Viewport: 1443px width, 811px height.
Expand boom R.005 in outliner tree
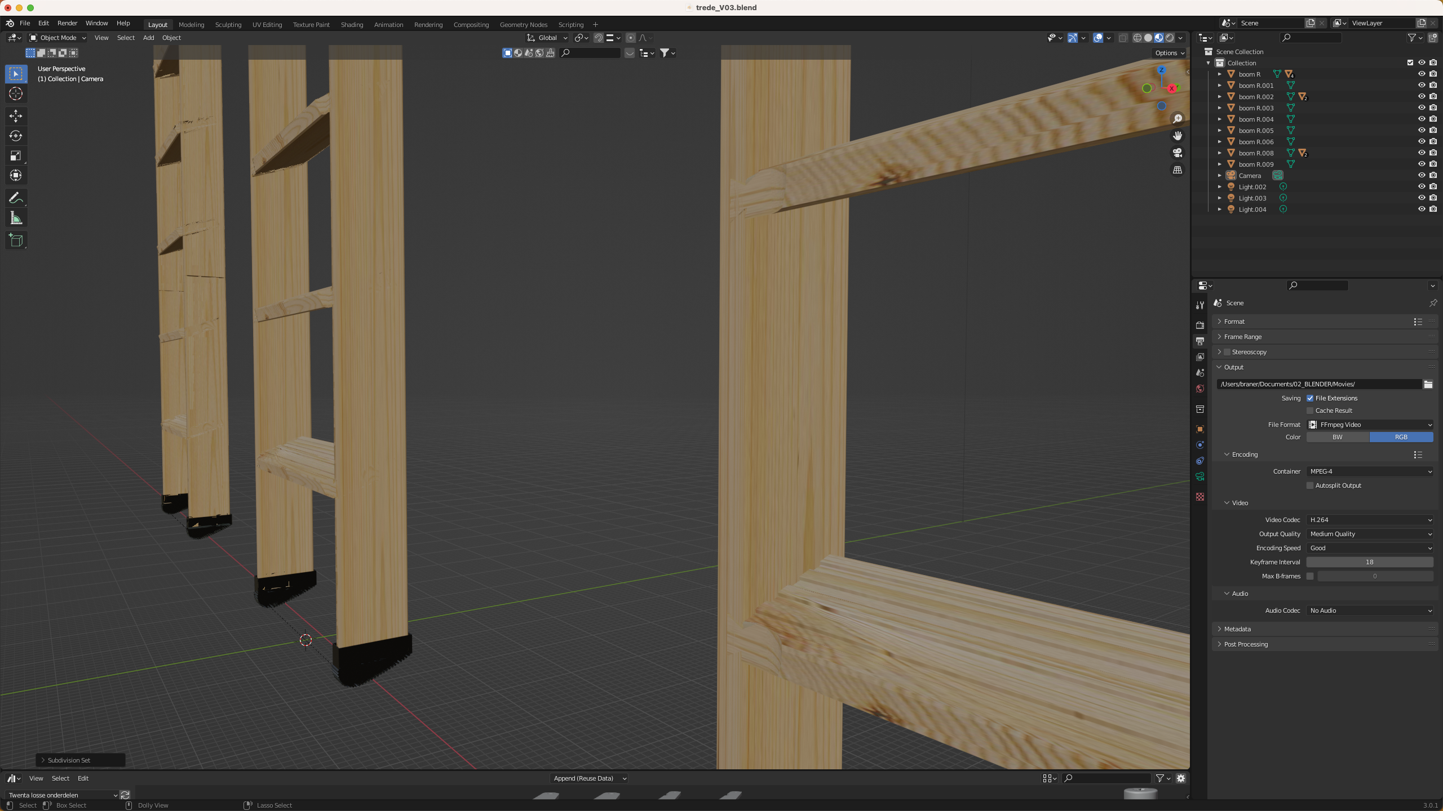point(1220,130)
